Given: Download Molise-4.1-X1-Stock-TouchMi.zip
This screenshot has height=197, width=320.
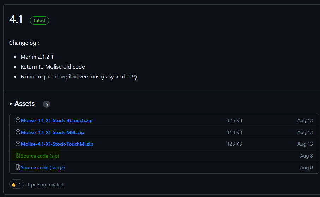Looking at the screenshot, I should click(57, 144).
